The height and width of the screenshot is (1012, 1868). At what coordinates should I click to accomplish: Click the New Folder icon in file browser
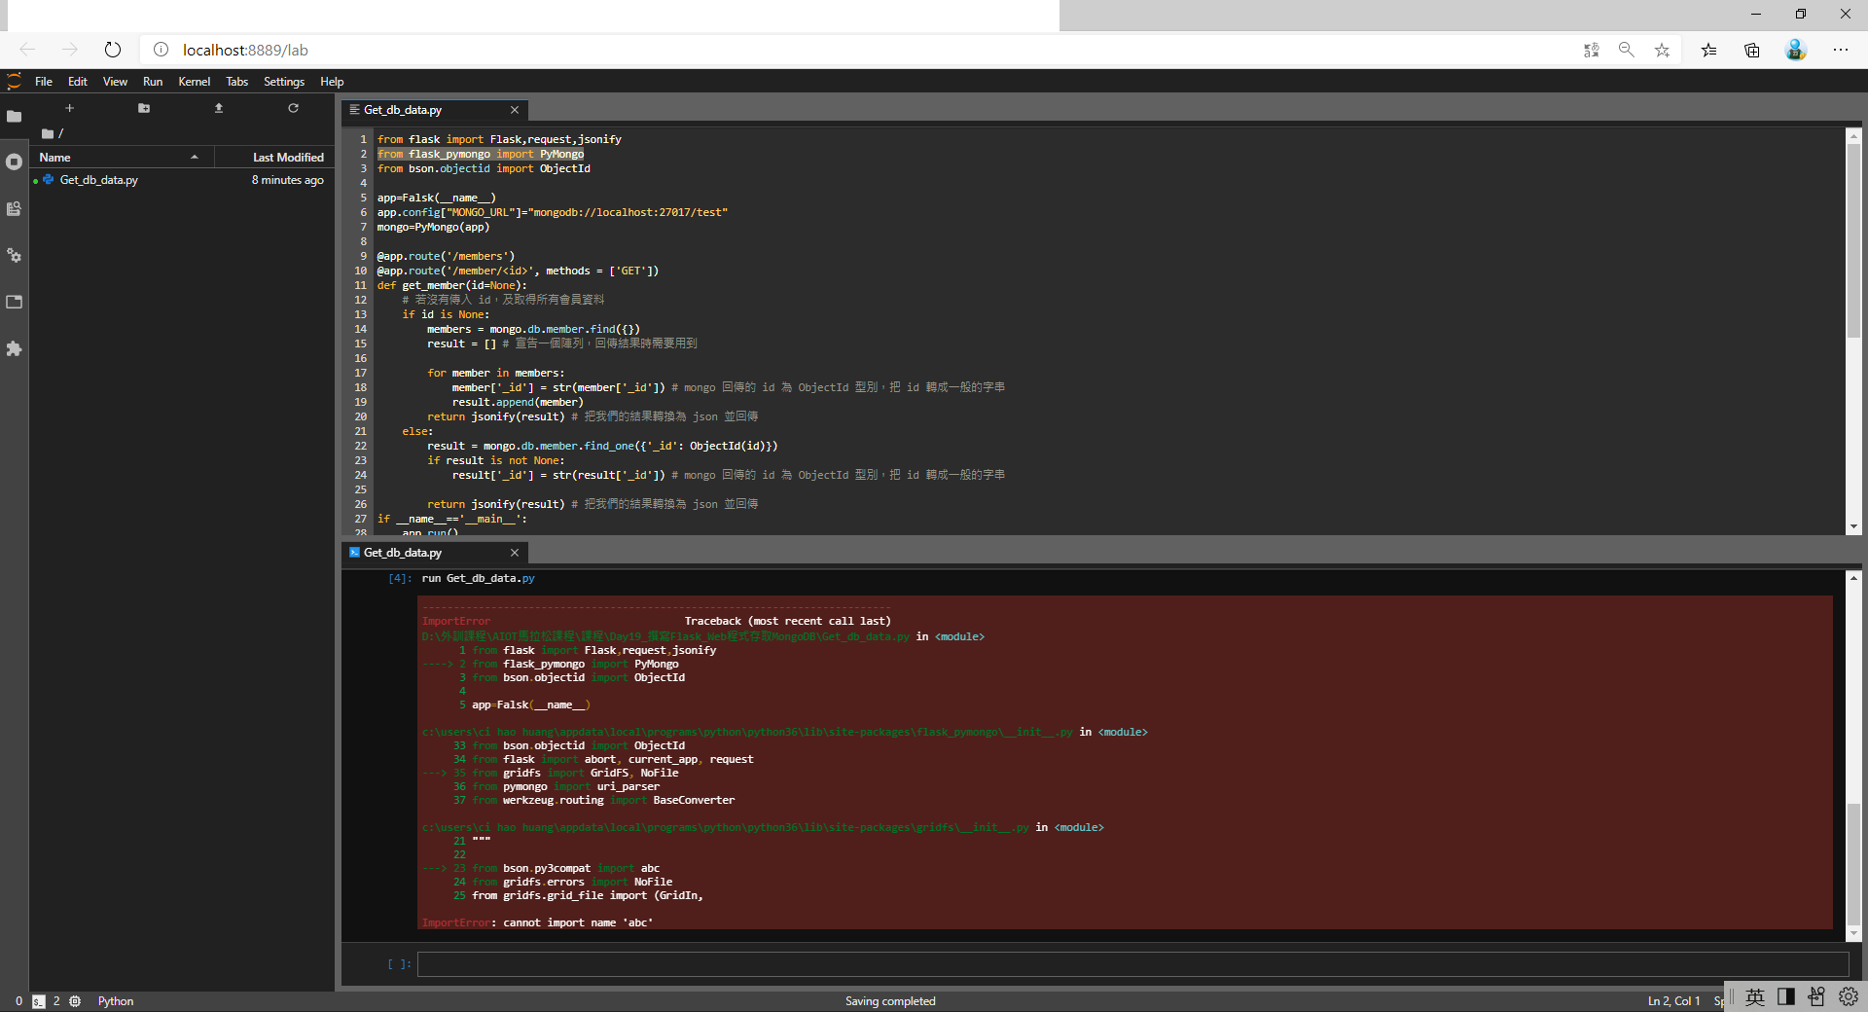point(144,108)
